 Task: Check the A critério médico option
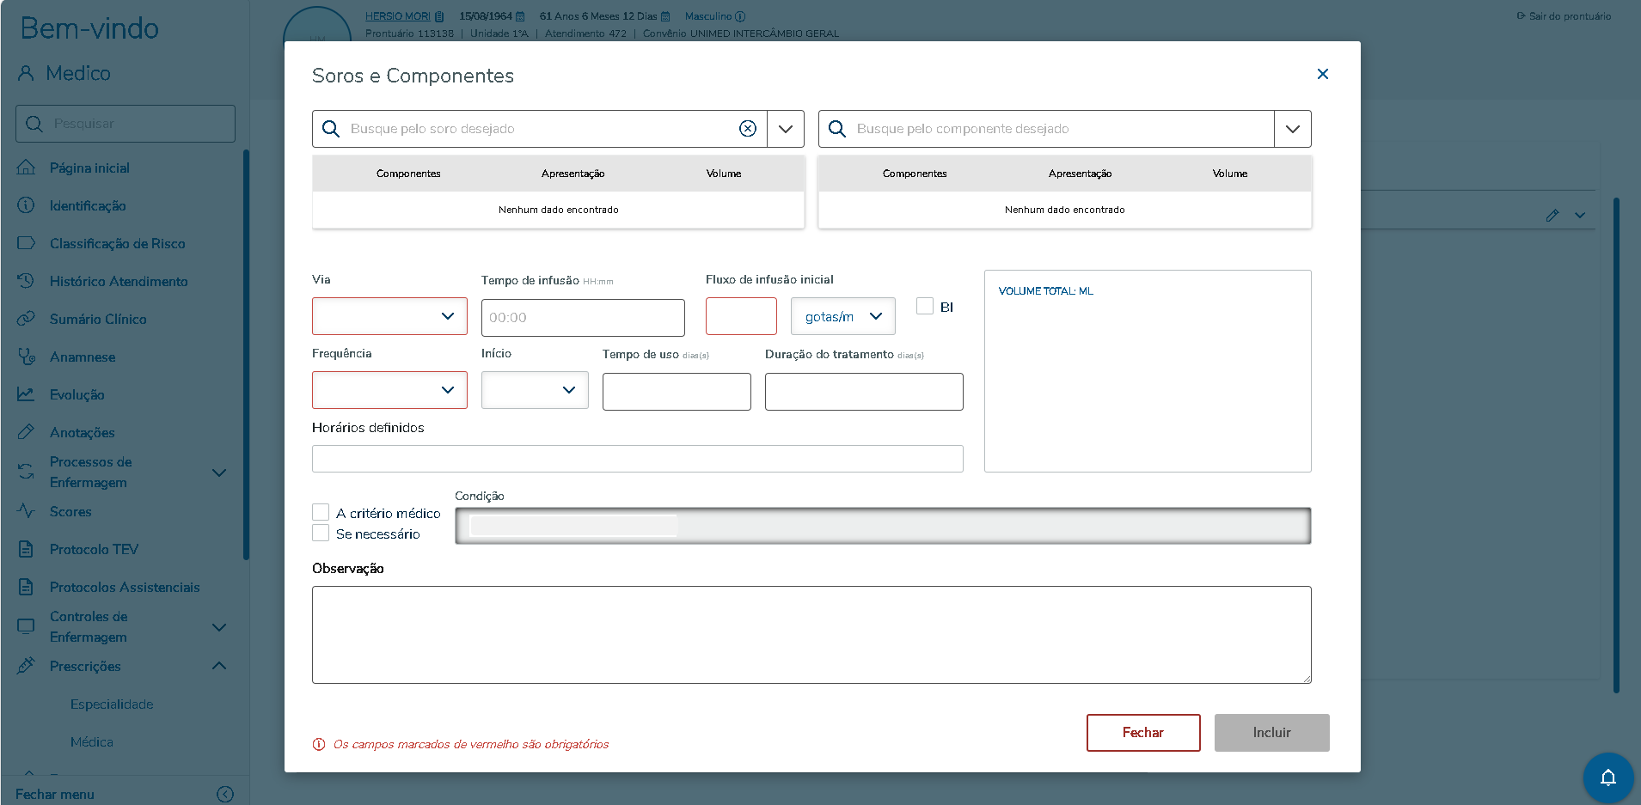(321, 512)
